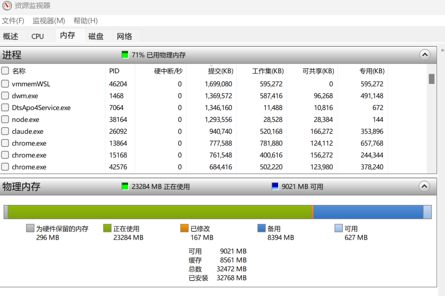Viewport: 445px width, 296px height.
Task: Click the 8394 MB 备用 value
Action: (x=281, y=238)
